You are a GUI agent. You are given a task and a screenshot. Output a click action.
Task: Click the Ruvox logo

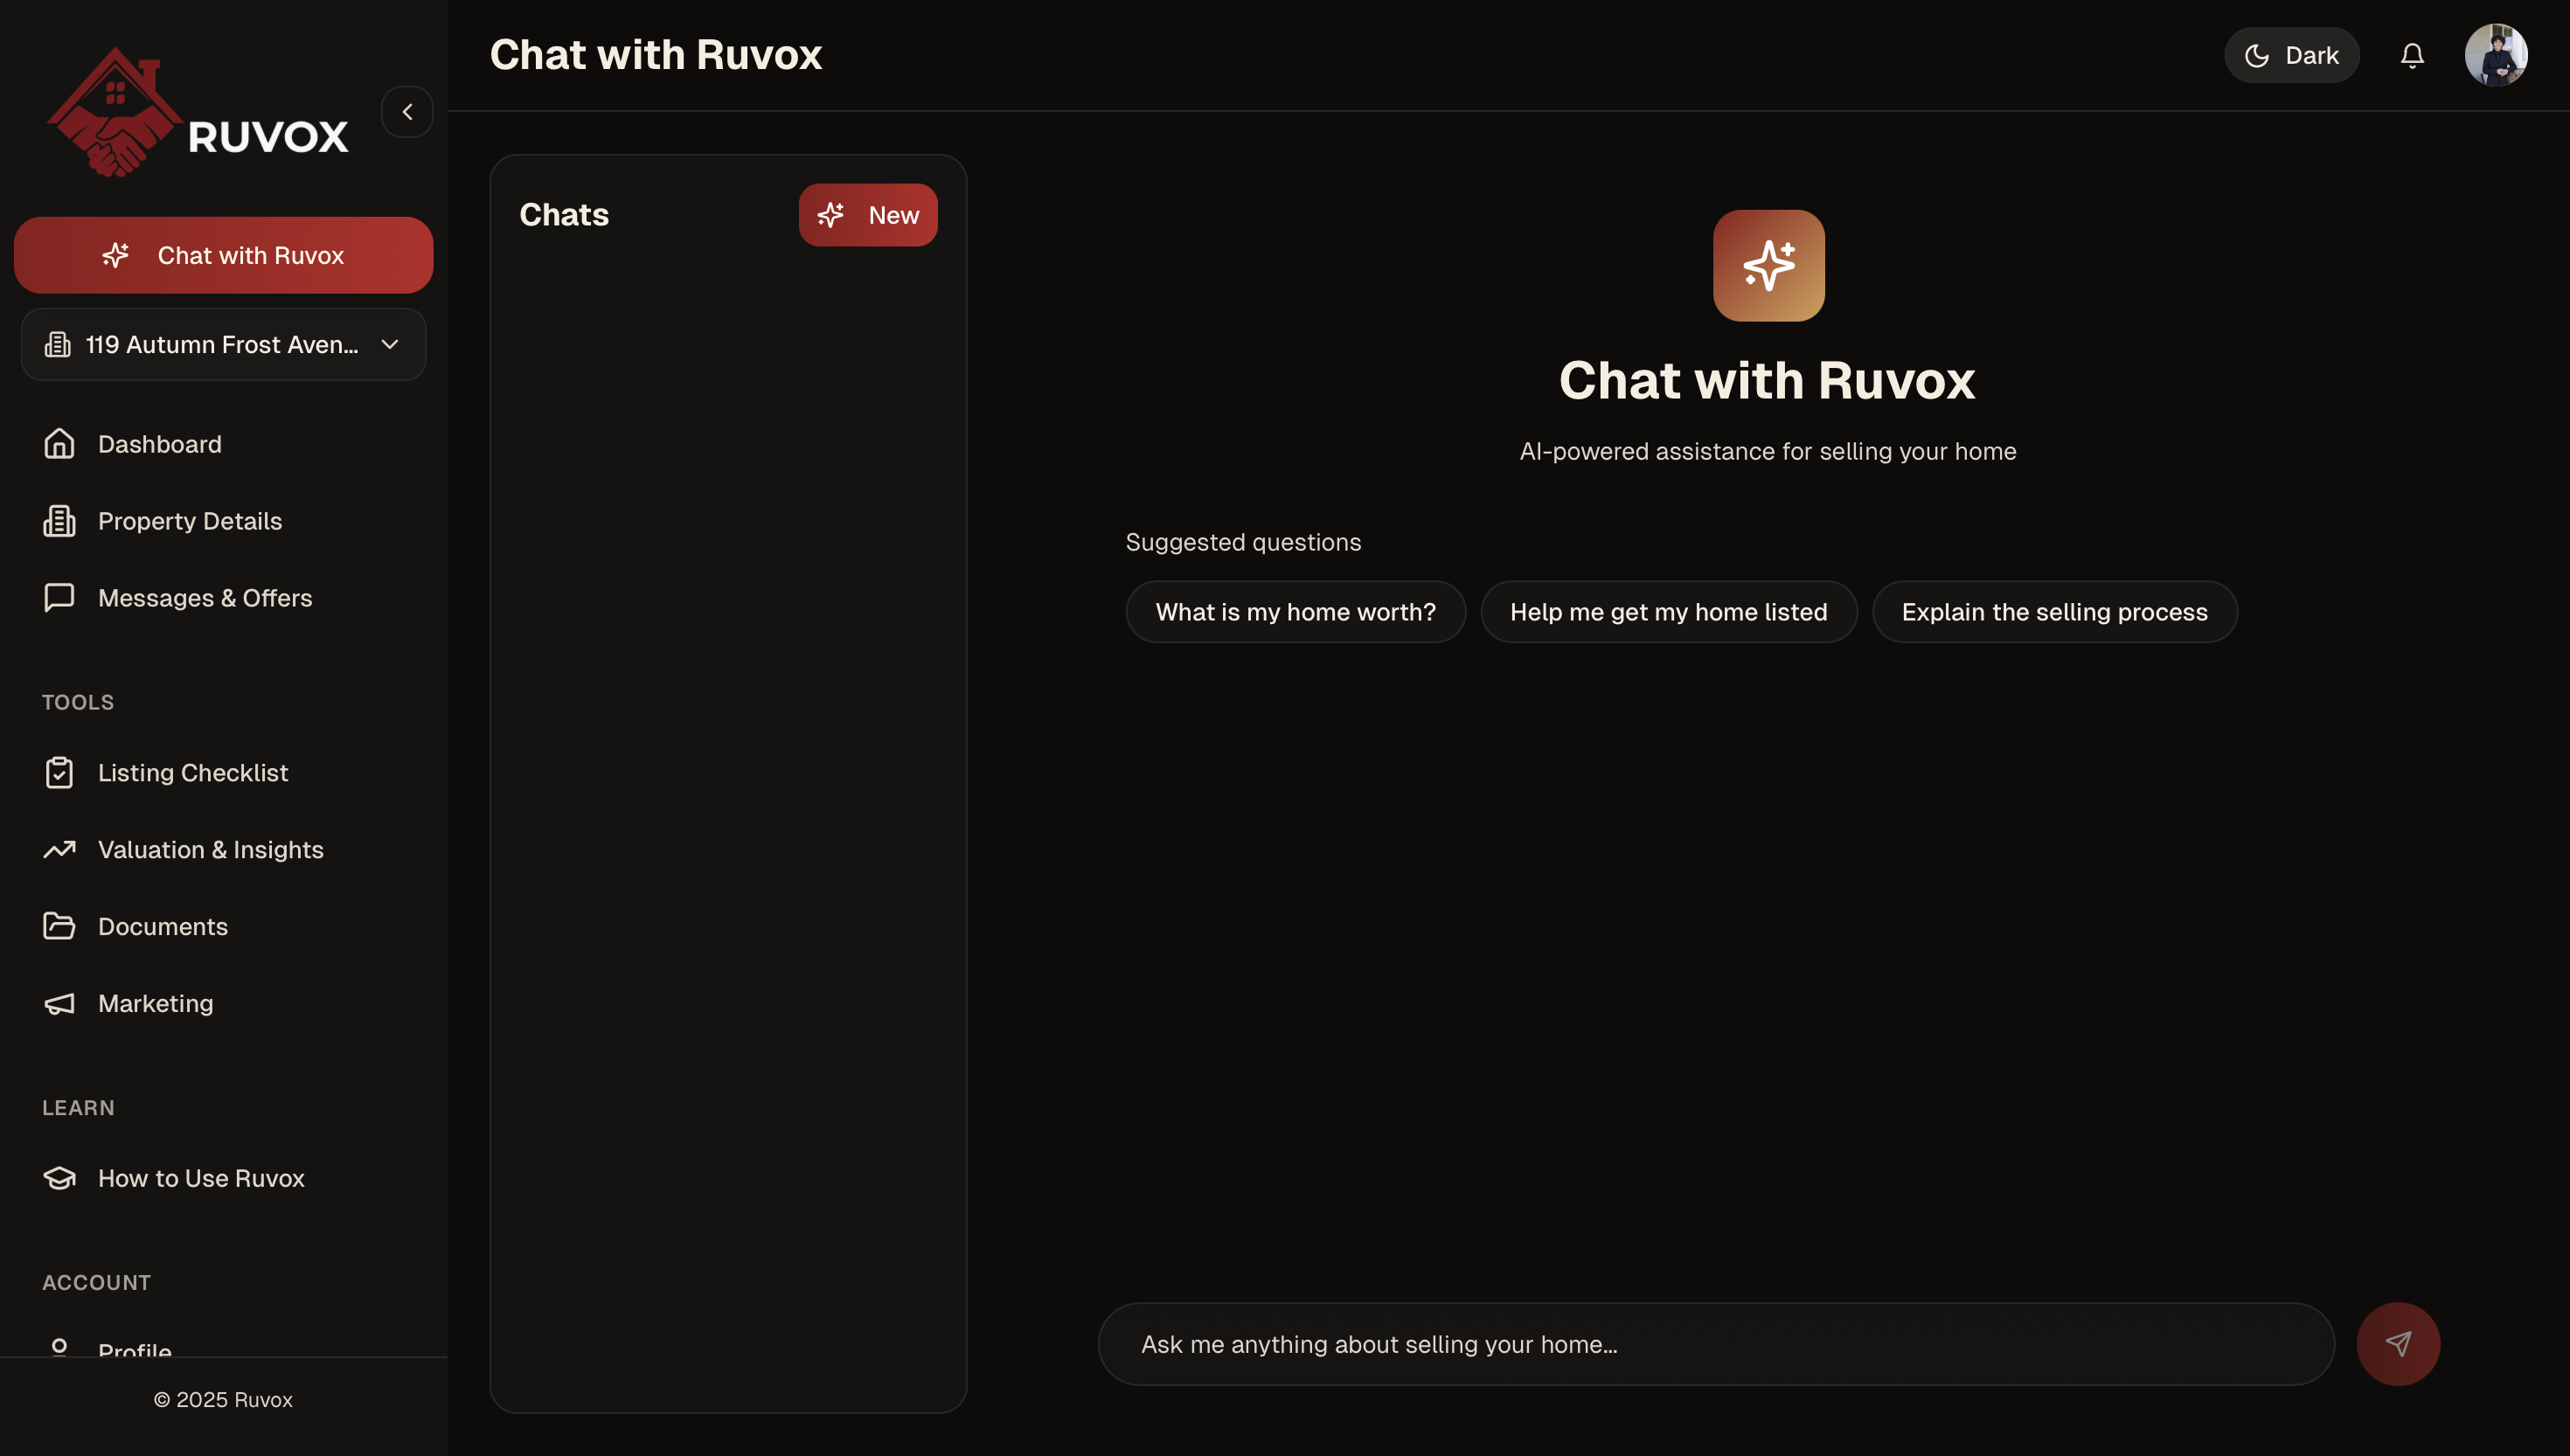197,111
